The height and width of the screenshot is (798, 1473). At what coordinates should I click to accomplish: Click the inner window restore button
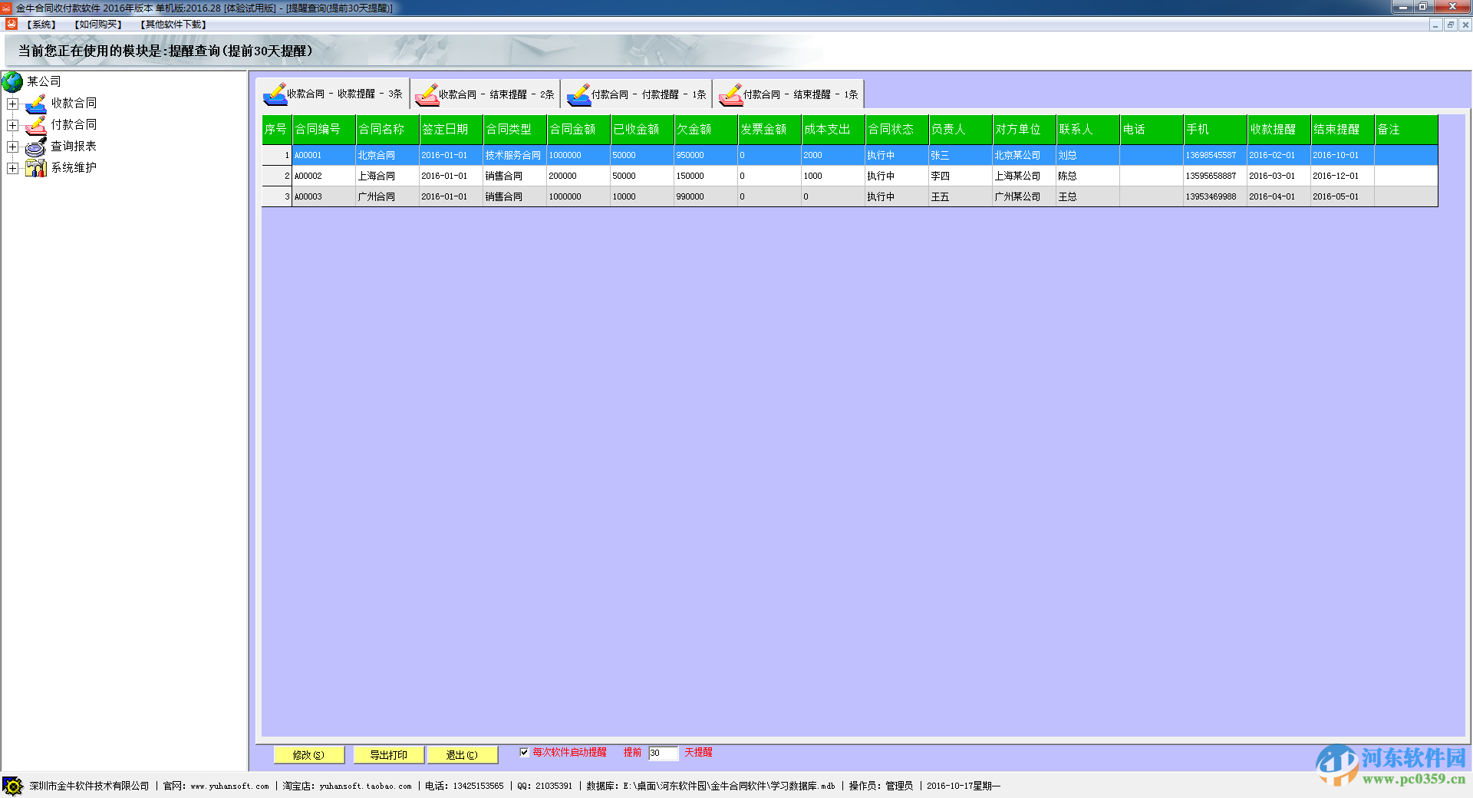pyautogui.click(x=1450, y=25)
